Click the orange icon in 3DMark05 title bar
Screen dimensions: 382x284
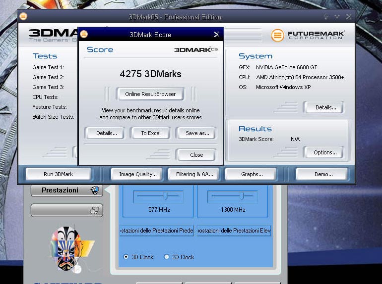point(23,16)
